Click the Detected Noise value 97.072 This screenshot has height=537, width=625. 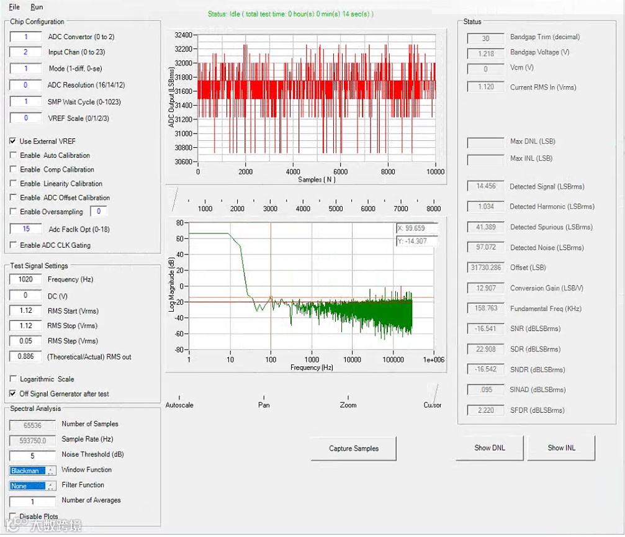point(485,247)
